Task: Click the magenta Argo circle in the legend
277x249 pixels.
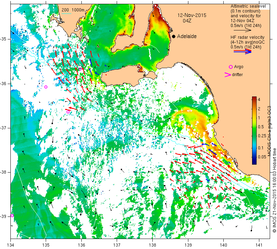Action: click(231, 67)
